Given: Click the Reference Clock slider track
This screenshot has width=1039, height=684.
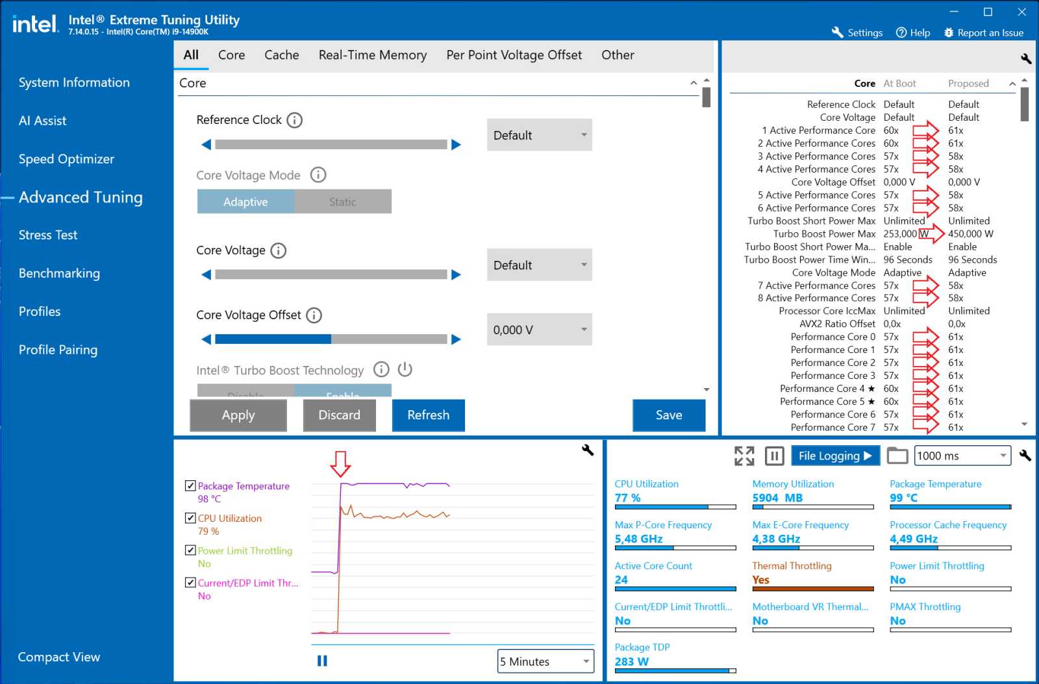Looking at the screenshot, I should 331,145.
